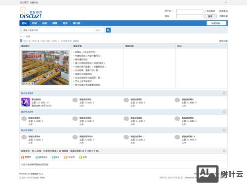Open the 新版块名称2 forum
Image resolution: width=247 pixels, height=188 pixels.
click(85, 99)
